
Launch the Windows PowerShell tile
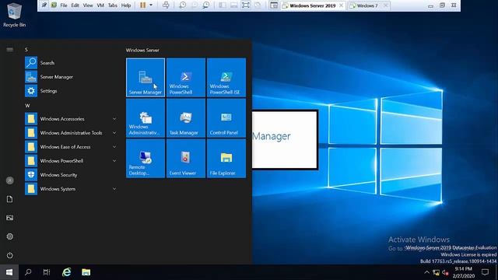[x=186, y=78]
